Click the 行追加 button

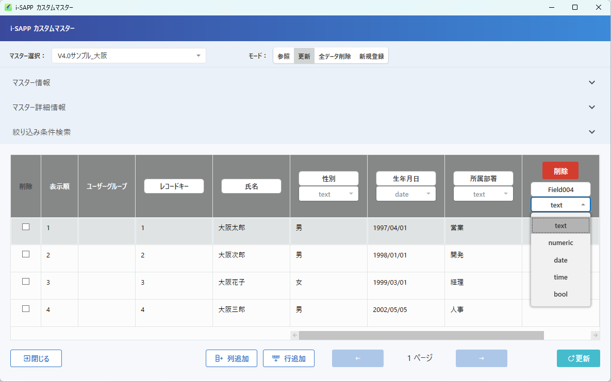tap(289, 358)
